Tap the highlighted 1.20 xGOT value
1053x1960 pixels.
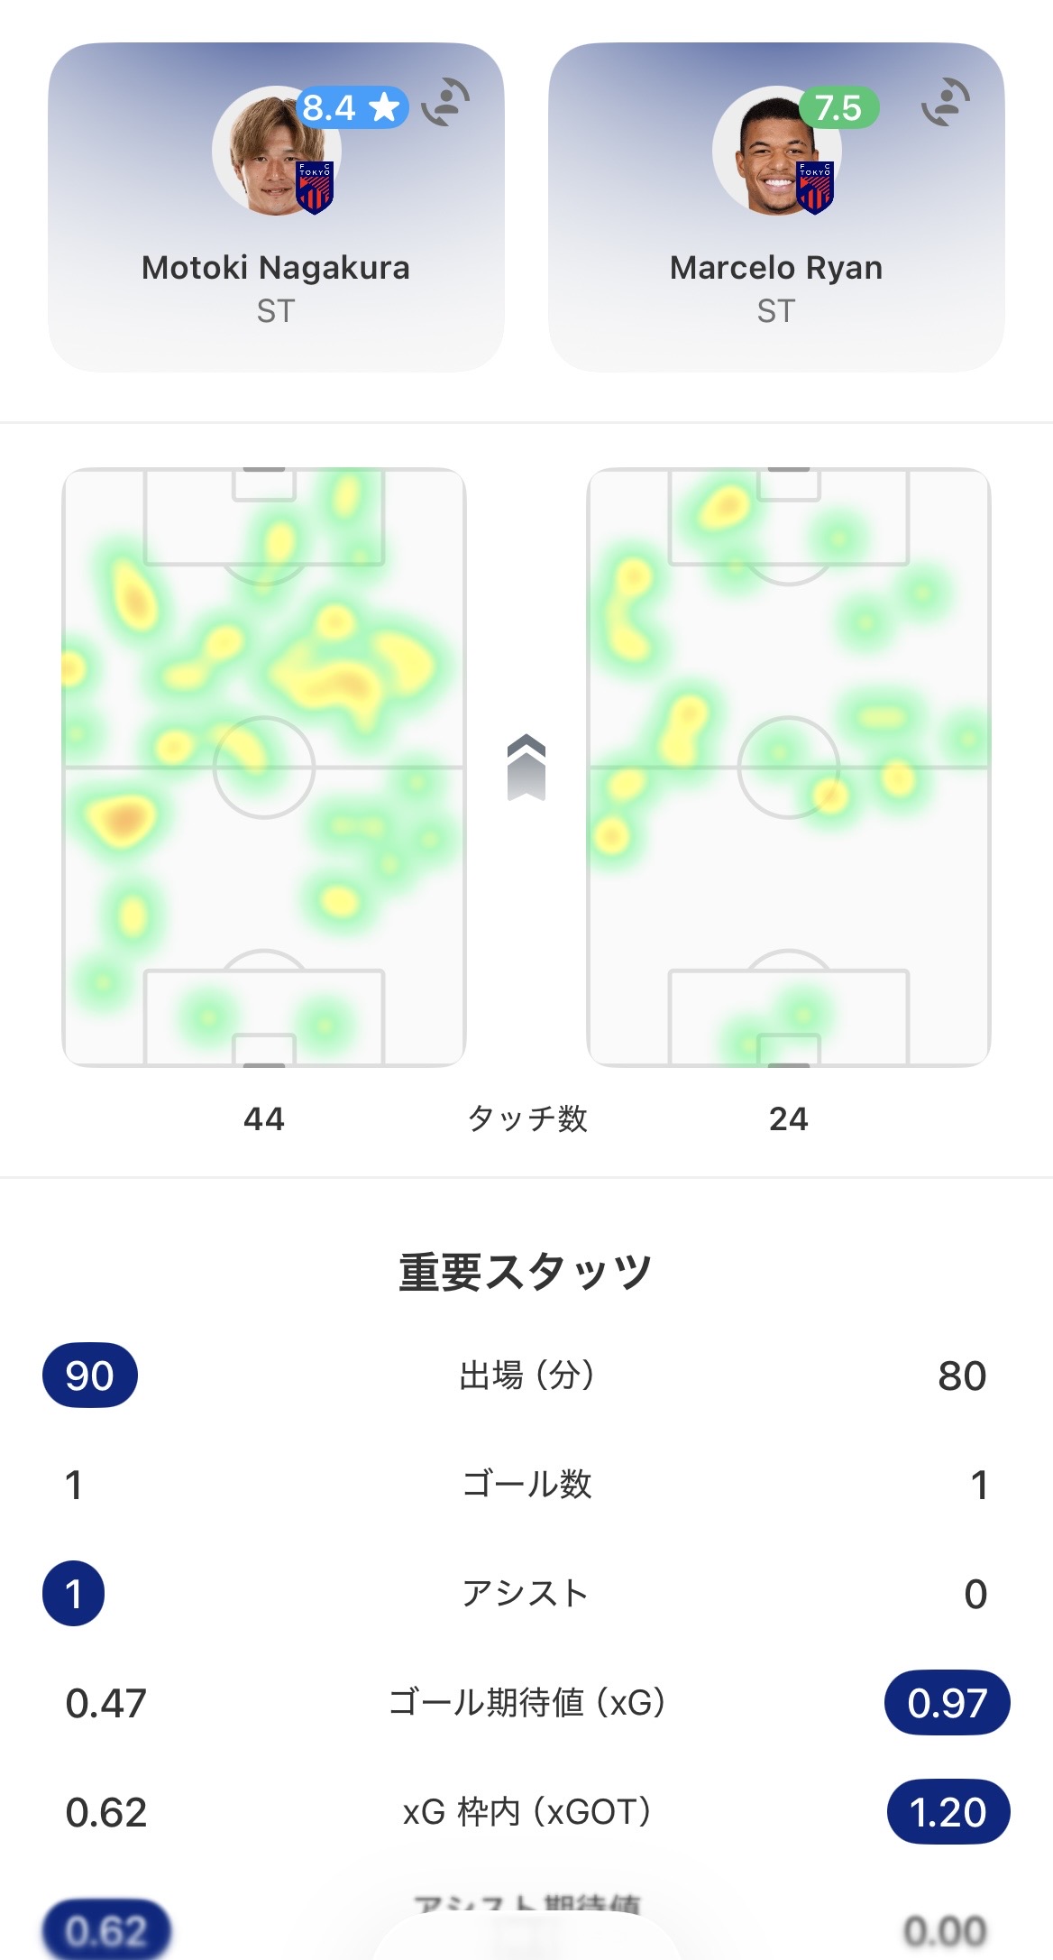point(948,1812)
